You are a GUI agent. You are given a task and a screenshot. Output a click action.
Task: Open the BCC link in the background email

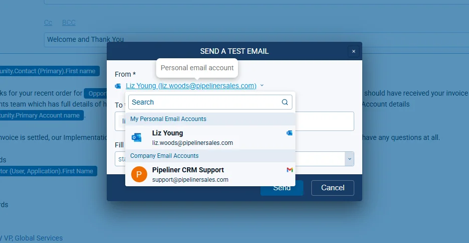click(x=69, y=23)
